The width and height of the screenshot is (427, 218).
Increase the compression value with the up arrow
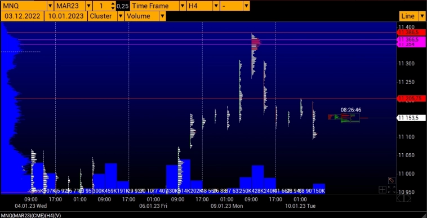pos(113,3)
